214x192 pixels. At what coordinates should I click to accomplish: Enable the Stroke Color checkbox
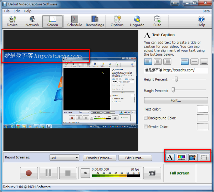pyautogui.click(x=146, y=127)
